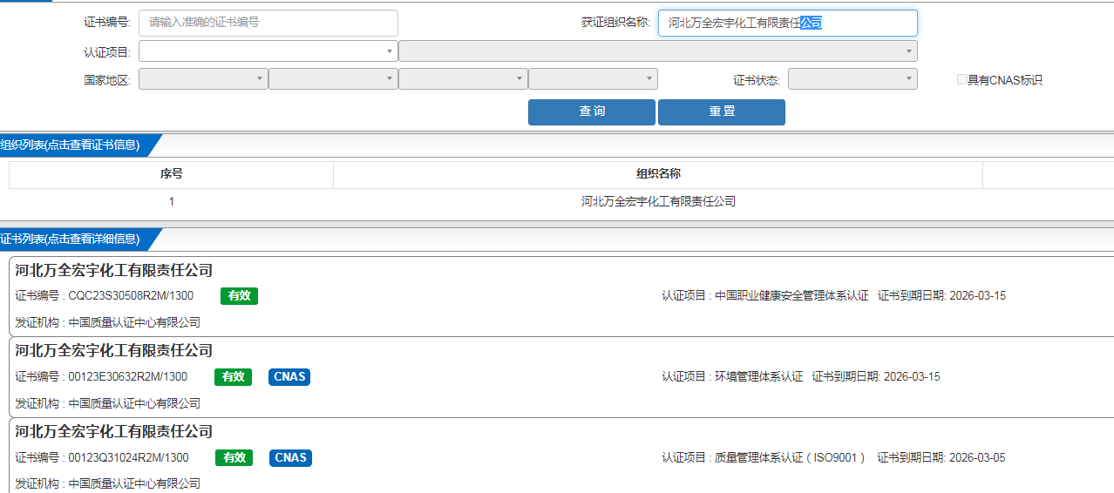Click certificate number CQC23S30508R2M/1300
Image resolution: width=1114 pixels, height=493 pixels.
pyautogui.click(x=131, y=296)
